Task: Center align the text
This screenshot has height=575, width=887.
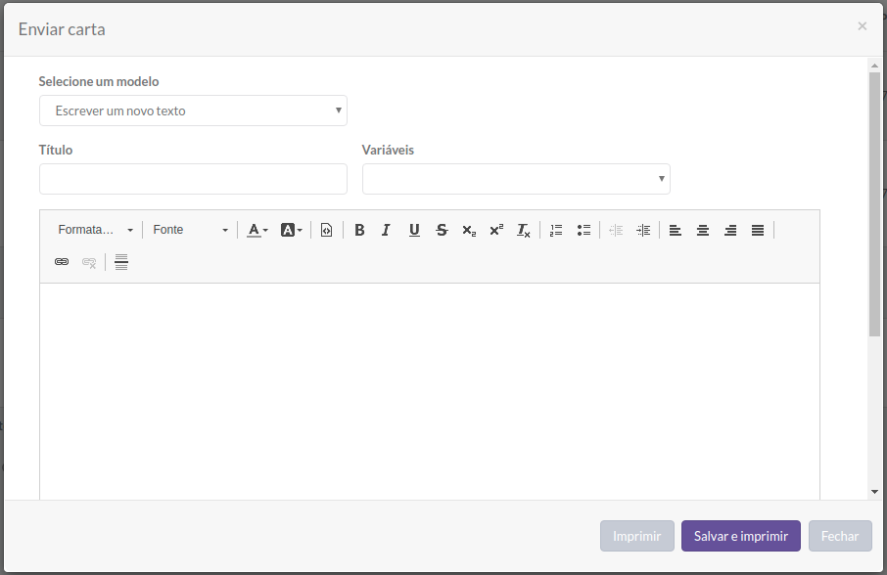Action: pos(703,230)
